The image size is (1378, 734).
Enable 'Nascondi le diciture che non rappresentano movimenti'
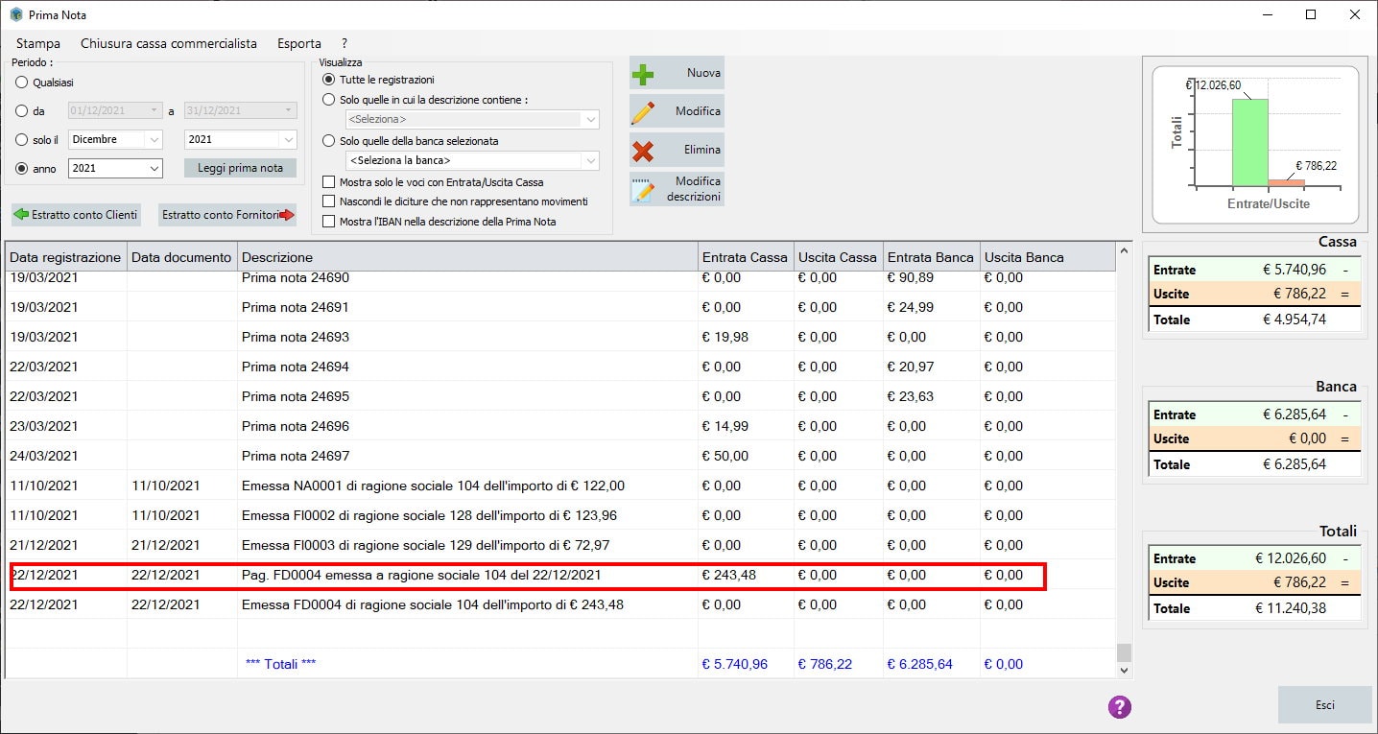[329, 201]
